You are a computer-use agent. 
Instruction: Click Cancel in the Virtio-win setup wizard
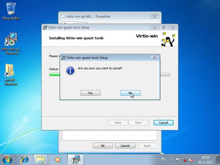[163, 123]
